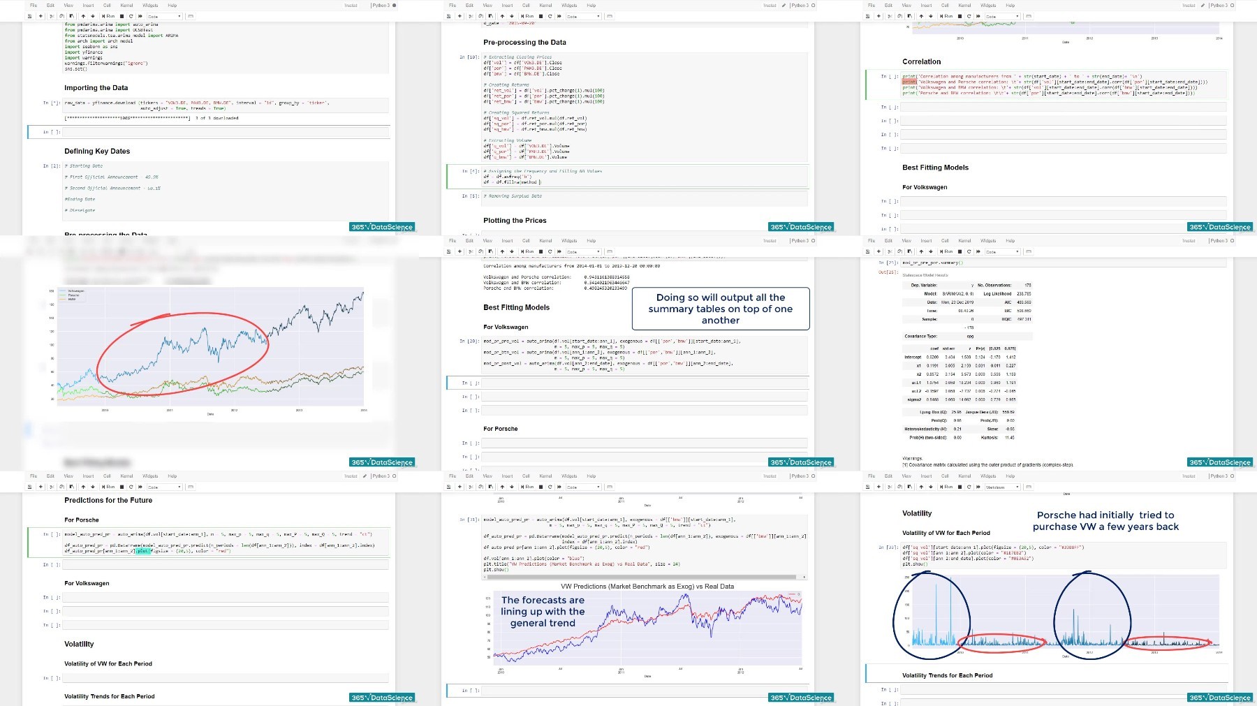Image resolution: width=1257 pixels, height=706 pixels.
Task: Click the save icon in the Importing the Data notebook
Action: (x=30, y=16)
